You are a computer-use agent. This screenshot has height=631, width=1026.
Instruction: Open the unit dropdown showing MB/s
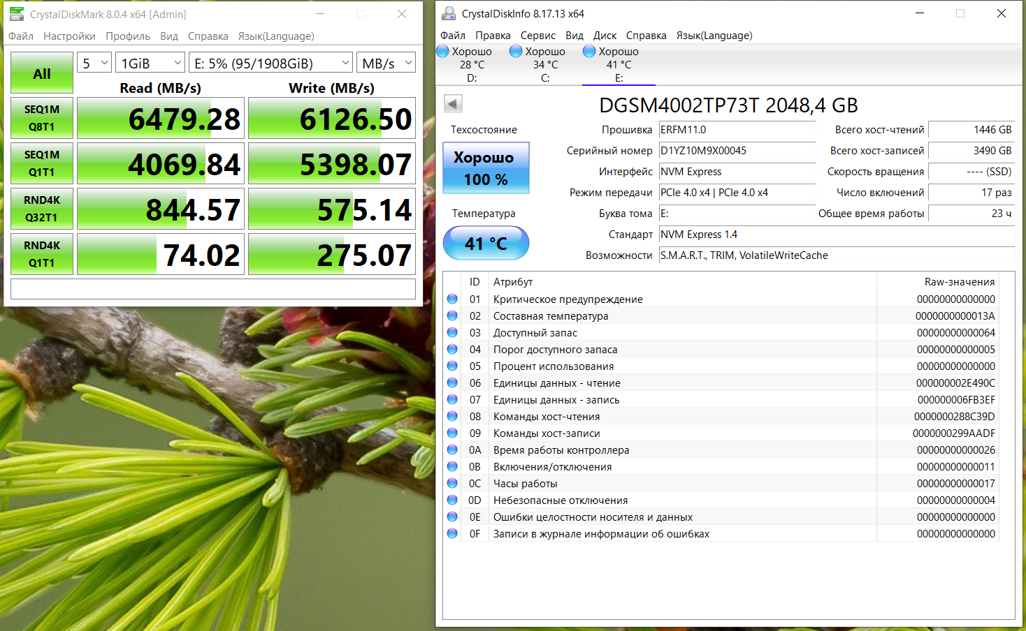(386, 63)
